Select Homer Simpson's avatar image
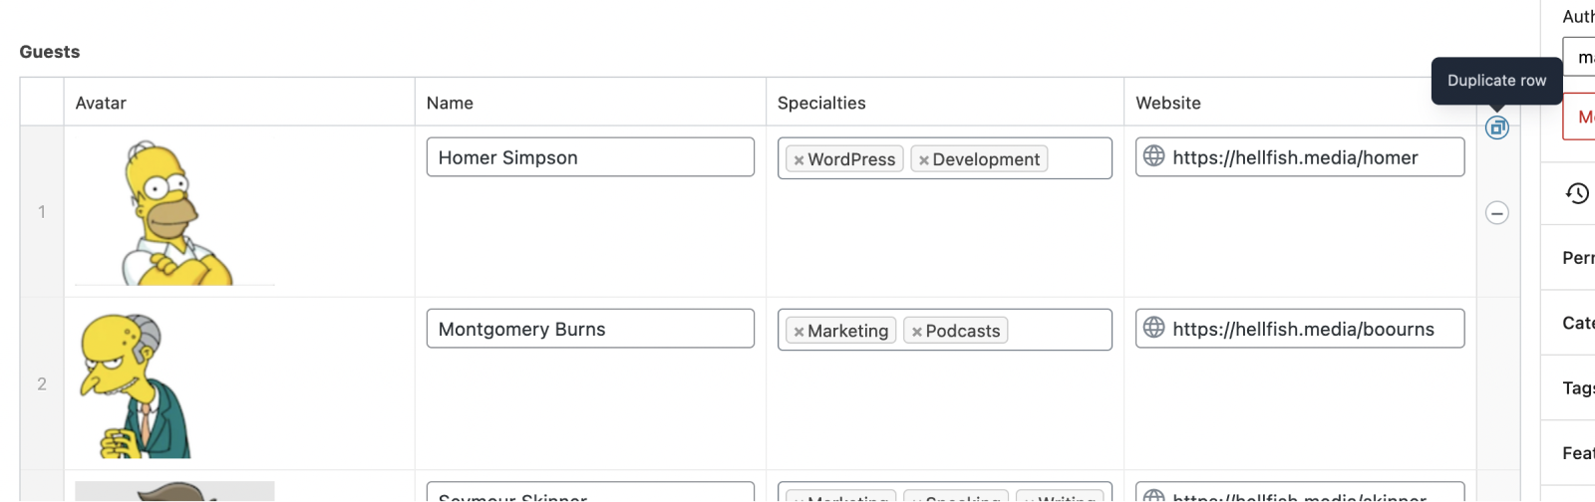The height and width of the screenshot is (502, 1595). (x=175, y=213)
